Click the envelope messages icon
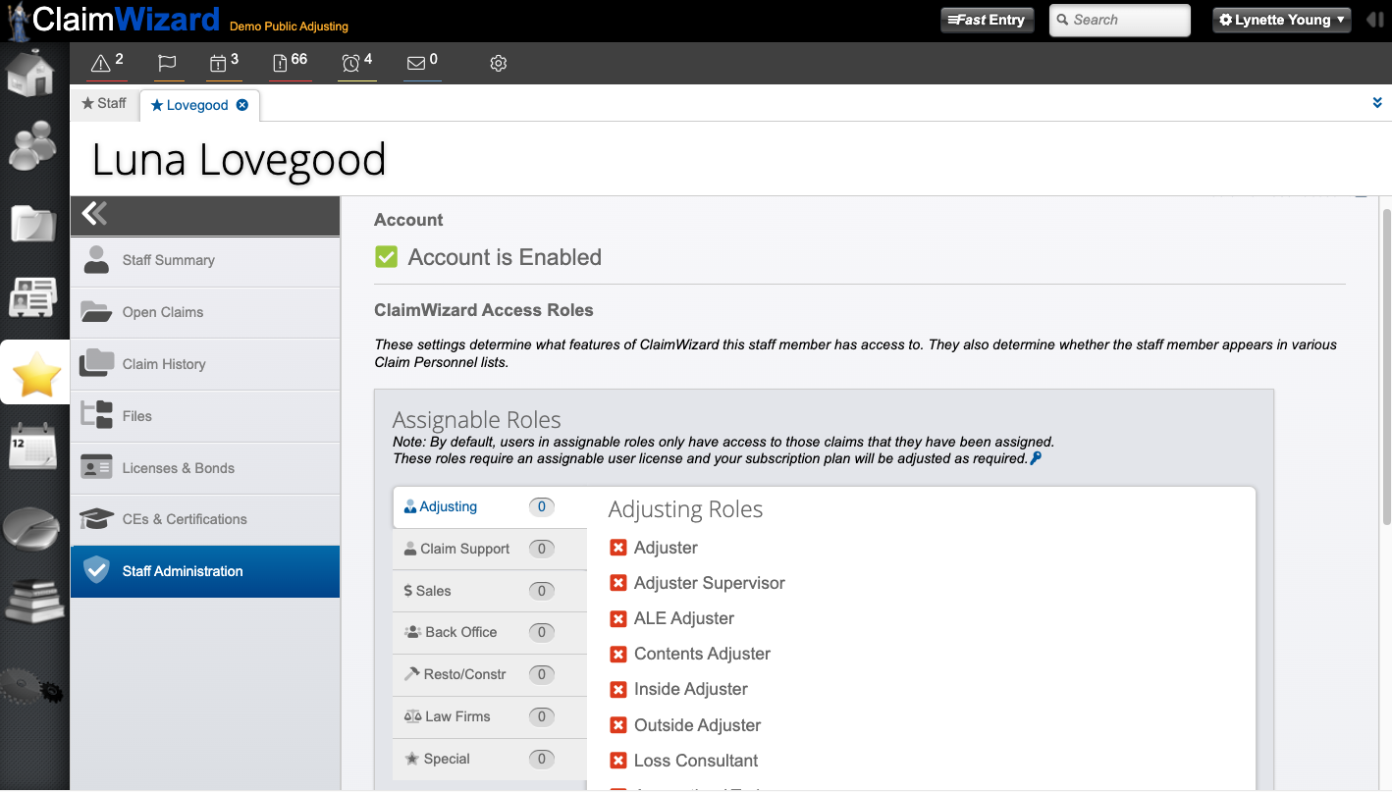This screenshot has width=1392, height=792. click(416, 64)
